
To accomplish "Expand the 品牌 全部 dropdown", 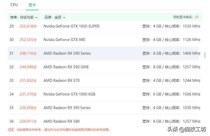I will pos(55,17).
